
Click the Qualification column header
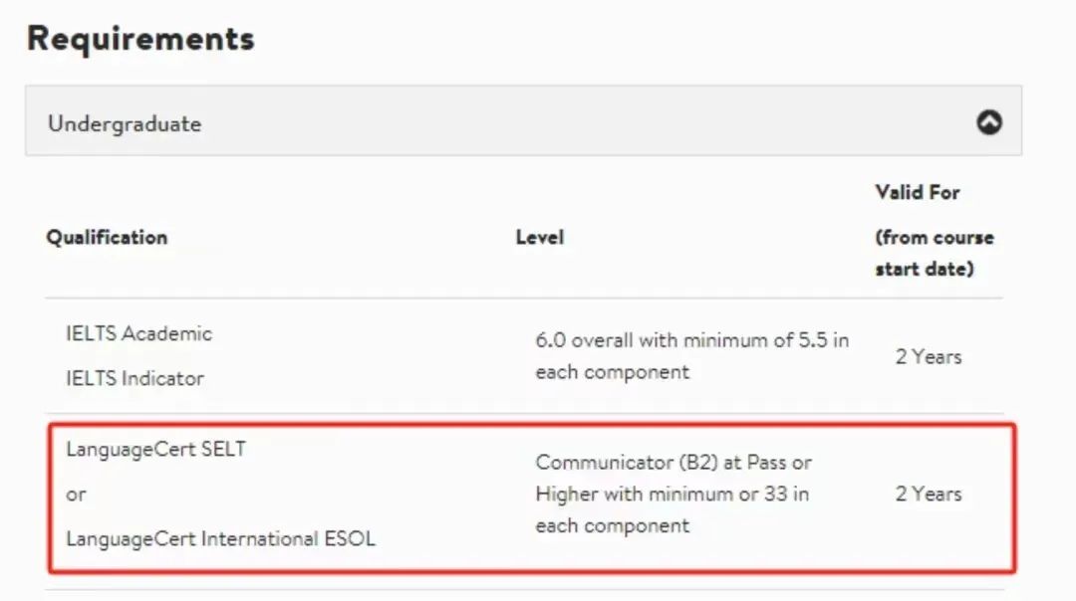click(107, 237)
